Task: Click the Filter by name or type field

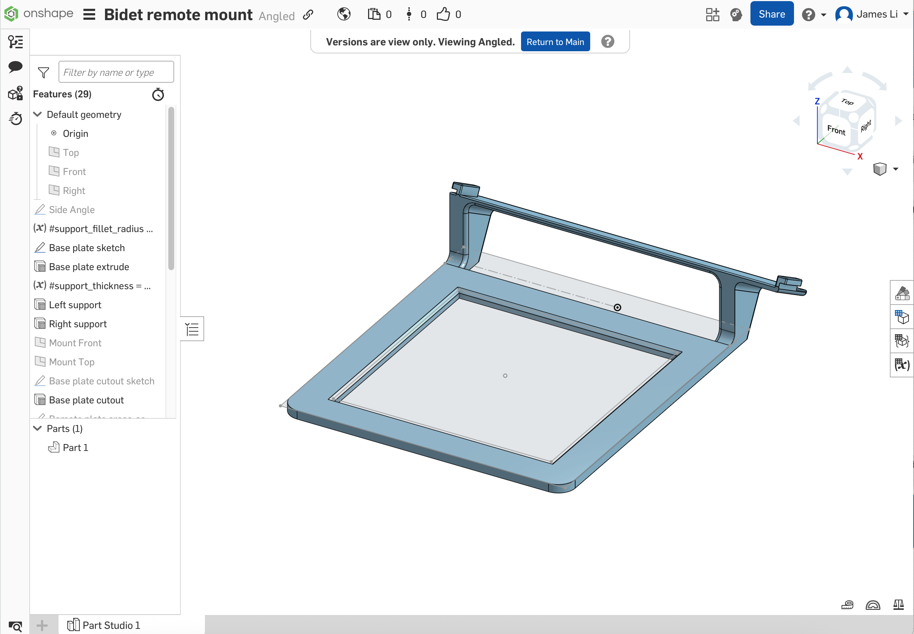Action: pos(116,72)
